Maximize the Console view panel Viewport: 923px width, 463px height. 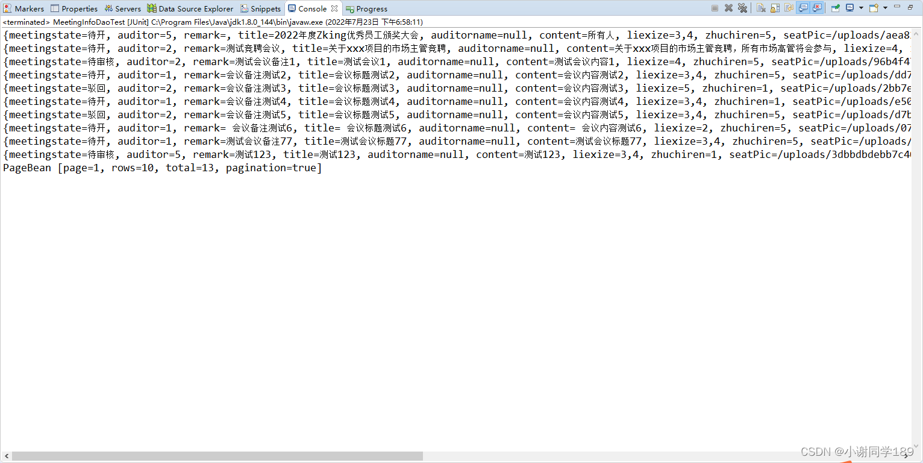pyautogui.click(x=910, y=7)
